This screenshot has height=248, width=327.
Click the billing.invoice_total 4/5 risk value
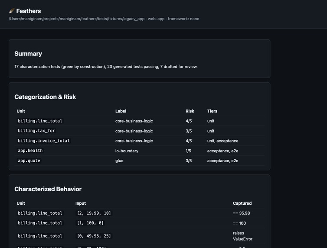click(189, 141)
